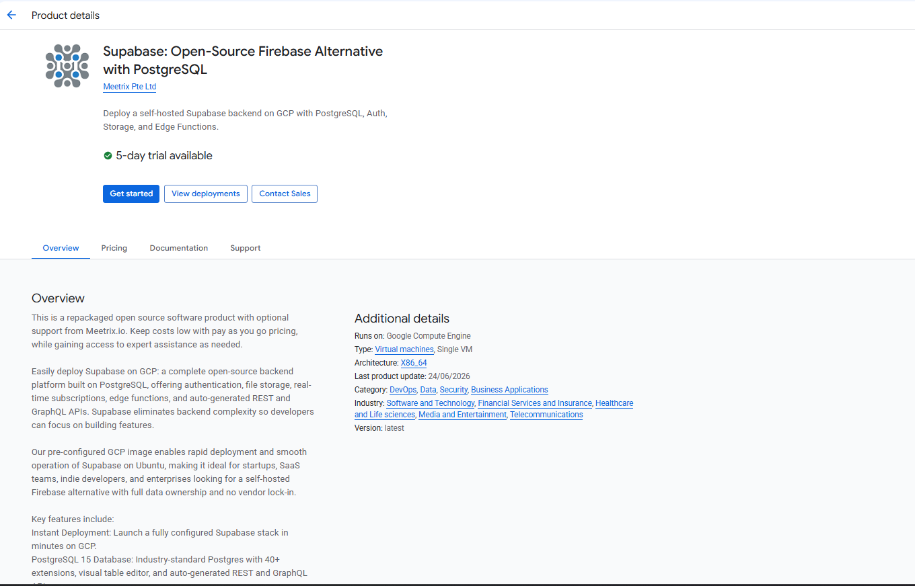Open the Business Applications category link
Image resolution: width=915 pixels, height=586 pixels.
pyautogui.click(x=509, y=390)
